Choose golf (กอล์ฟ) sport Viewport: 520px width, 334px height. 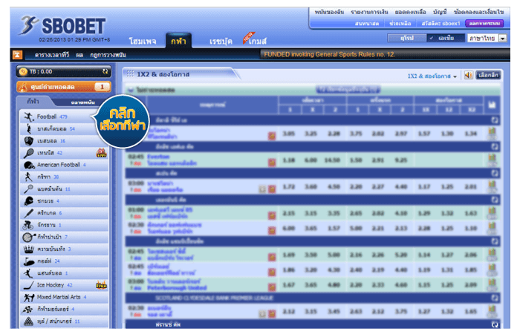pyautogui.click(x=65, y=261)
